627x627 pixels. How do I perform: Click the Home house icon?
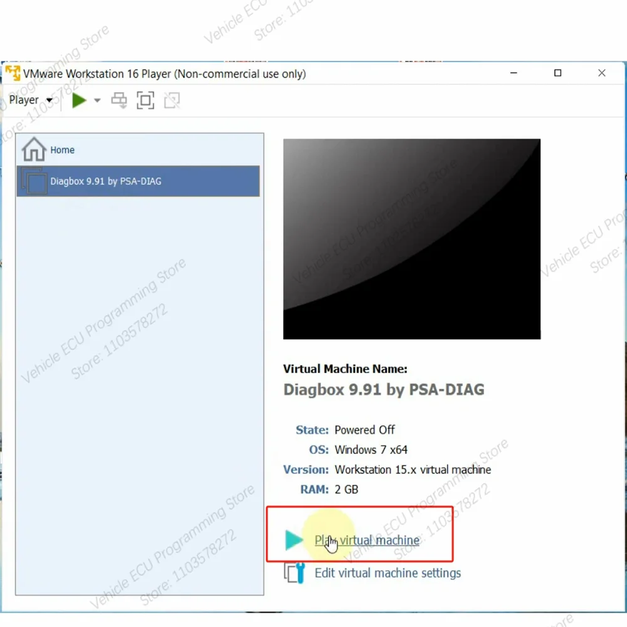34,149
